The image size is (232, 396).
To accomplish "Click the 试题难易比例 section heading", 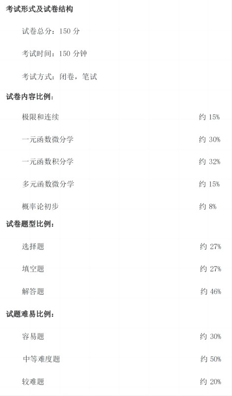I will pos(30,314).
